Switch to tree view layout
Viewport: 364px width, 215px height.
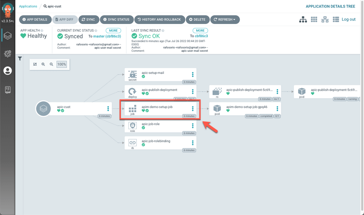(303, 20)
